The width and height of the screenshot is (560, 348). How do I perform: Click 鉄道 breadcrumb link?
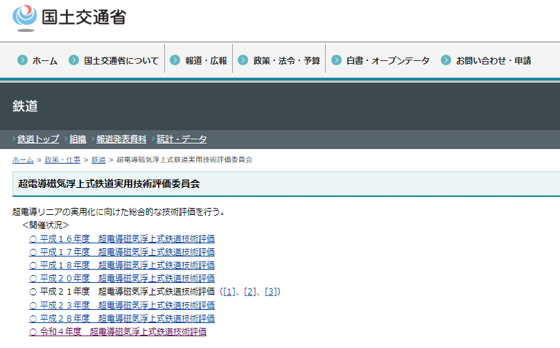click(x=98, y=160)
